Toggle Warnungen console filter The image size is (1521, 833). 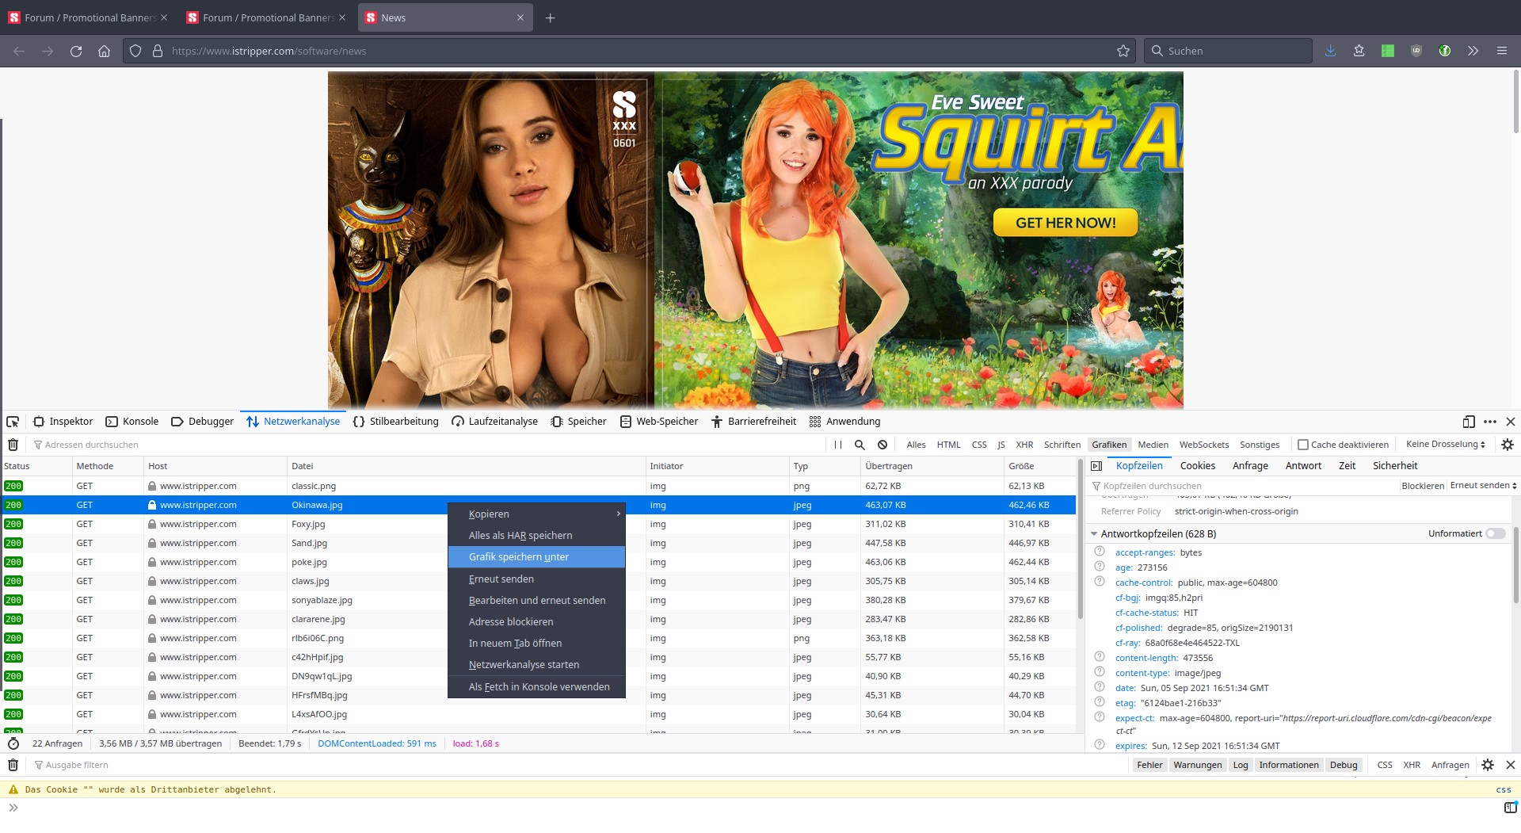point(1198,765)
